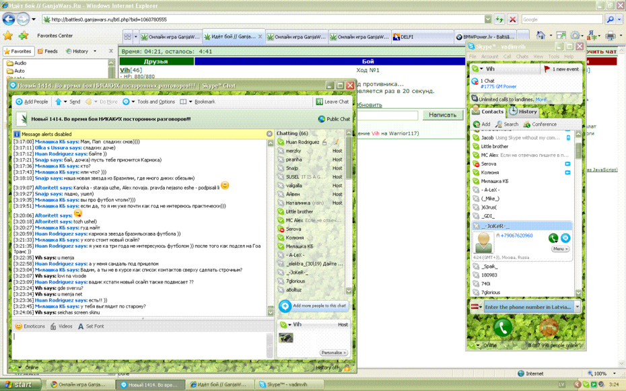The image size is (626, 391).
Task: Click Search in Skype contacts toolbar
Action: [x=507, y=125]
